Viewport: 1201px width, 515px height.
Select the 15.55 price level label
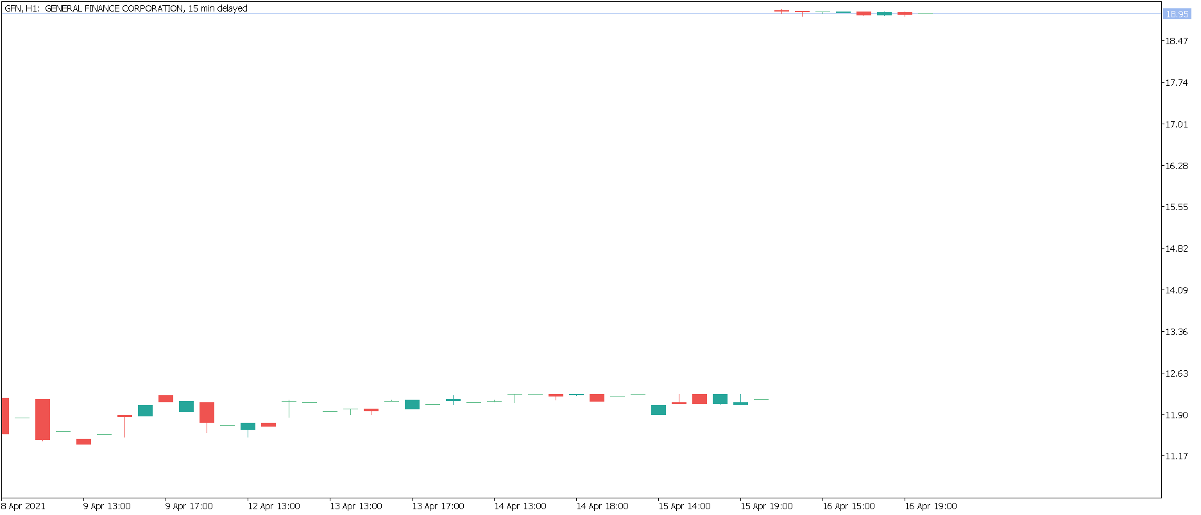(x=1177, y=207)
